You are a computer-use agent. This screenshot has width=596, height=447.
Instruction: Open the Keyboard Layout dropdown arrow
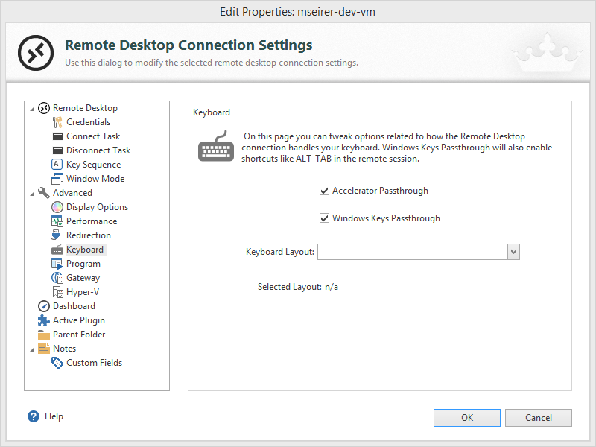[x=513, y=252]
